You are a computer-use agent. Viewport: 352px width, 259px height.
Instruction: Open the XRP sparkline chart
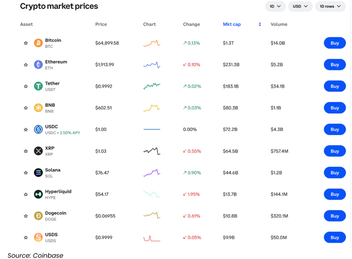coord(152,151)
